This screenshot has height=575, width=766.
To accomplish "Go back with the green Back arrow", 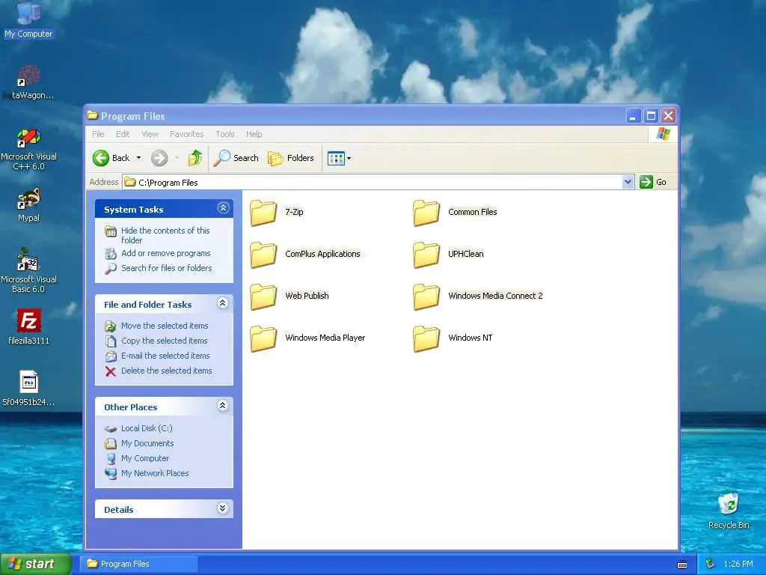I will tap(101, 158).
